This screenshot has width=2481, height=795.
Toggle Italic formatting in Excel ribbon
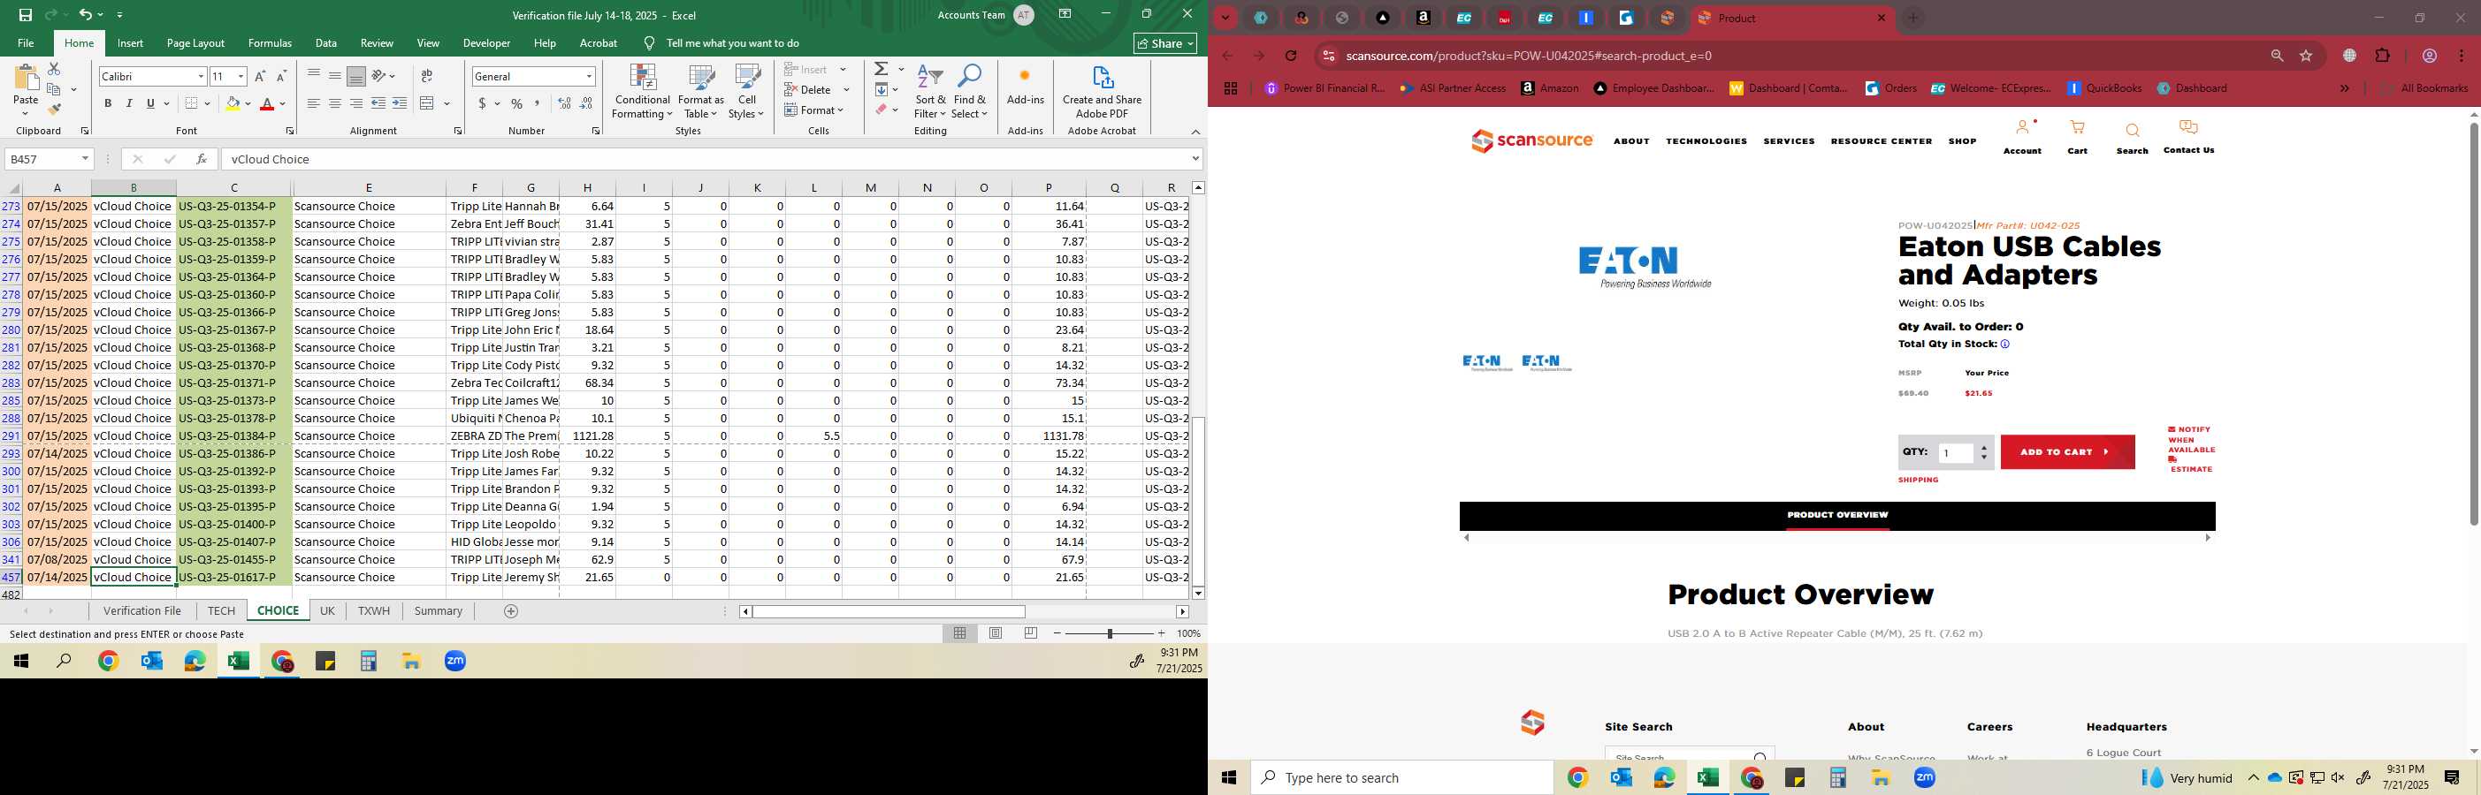click(129, 104)
